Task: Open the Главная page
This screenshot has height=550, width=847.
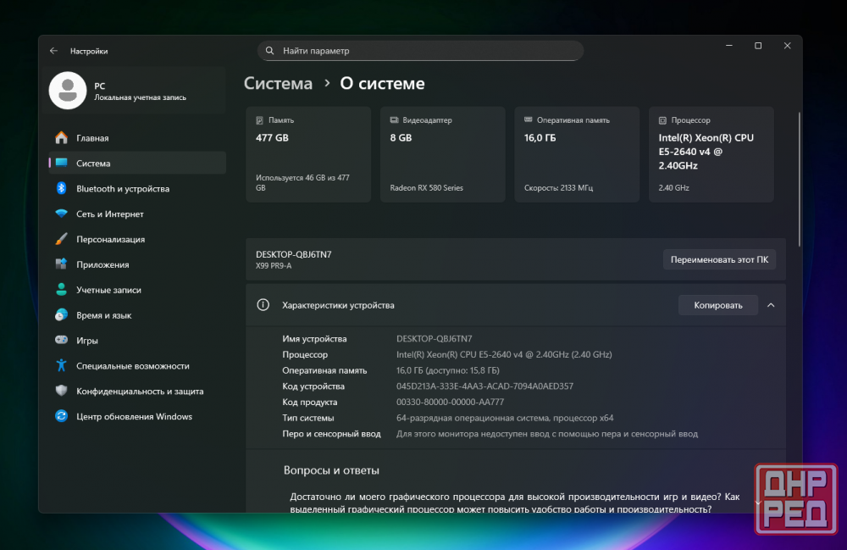Action: 137,138
